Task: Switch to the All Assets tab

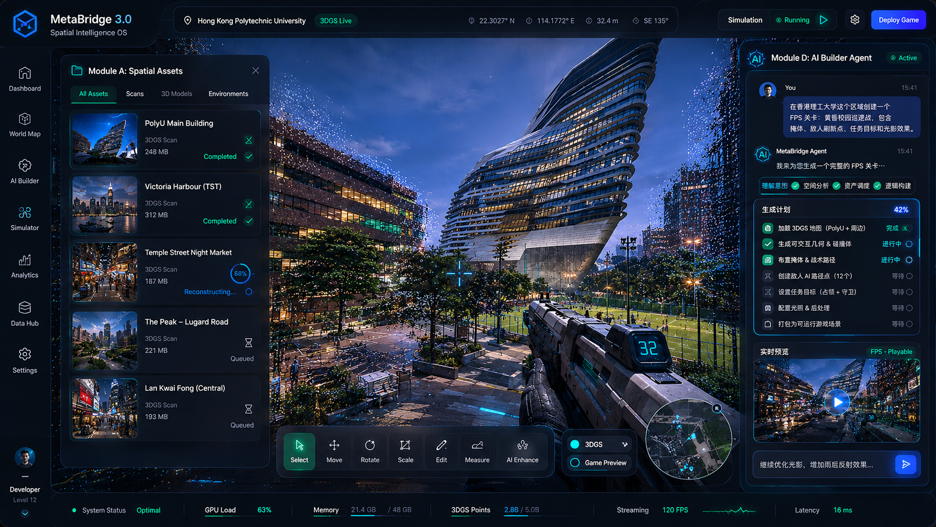Action: point(93,94)
